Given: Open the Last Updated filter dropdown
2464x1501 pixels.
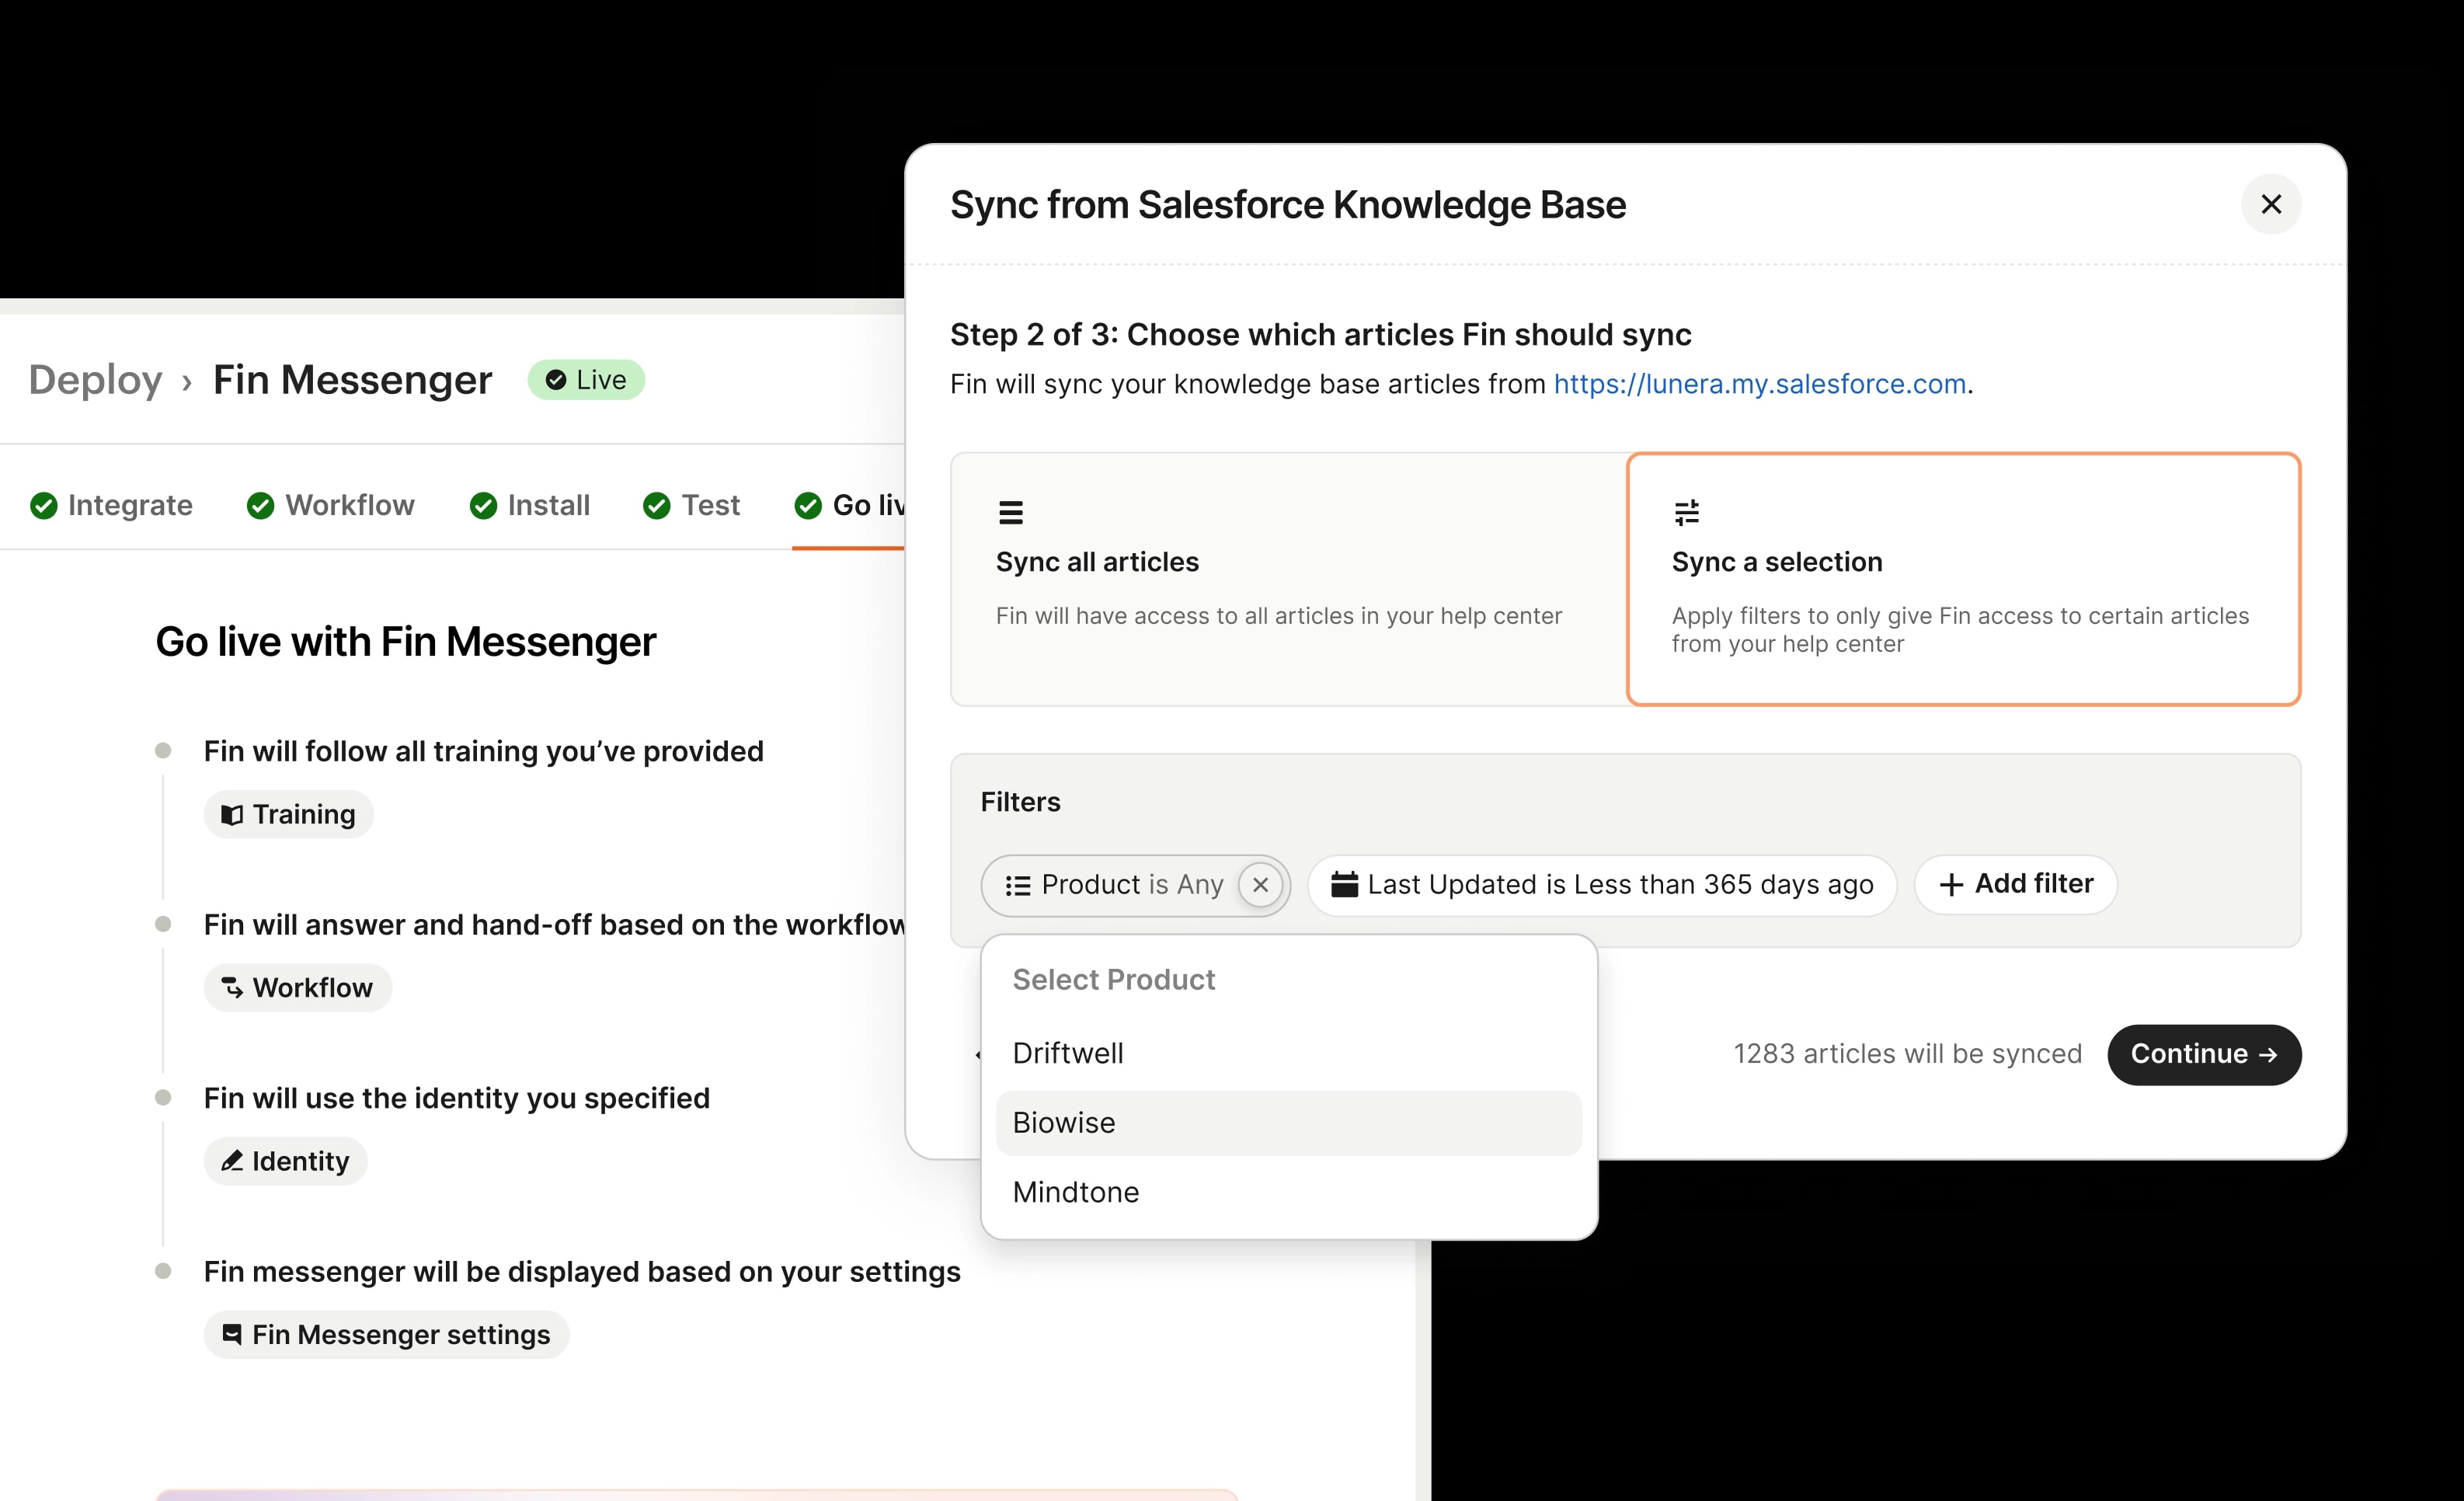Looking at the screenshot, I should [1600, 885].
